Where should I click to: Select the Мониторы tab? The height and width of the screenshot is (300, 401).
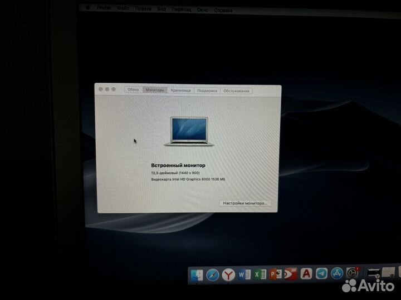155,90
